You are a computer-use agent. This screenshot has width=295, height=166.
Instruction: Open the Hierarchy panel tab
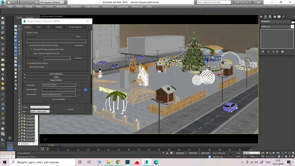tap(270, 17)
